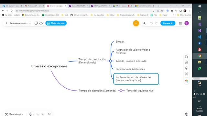Viewport: 207px width, 116px height.
Task: Open the GitHub bookmark
Action: [79, 15]
